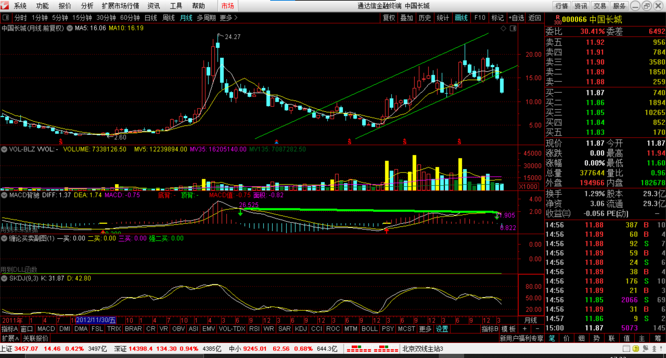The width and height of the screenshot is (666, 358).
Task: Select the 笔 tick detail tab
Action: click(552, 338)
